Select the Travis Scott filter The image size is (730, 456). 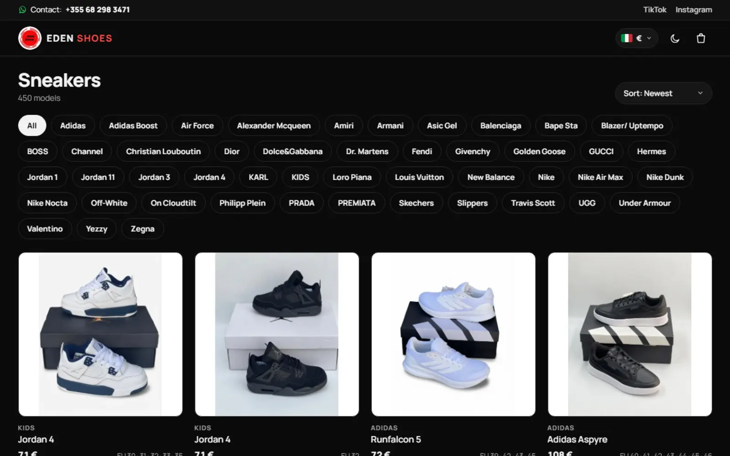(x=533, y=203)
